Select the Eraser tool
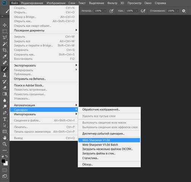Image resolution: width=191 pixels, height=182 pixels. (5, 88)
